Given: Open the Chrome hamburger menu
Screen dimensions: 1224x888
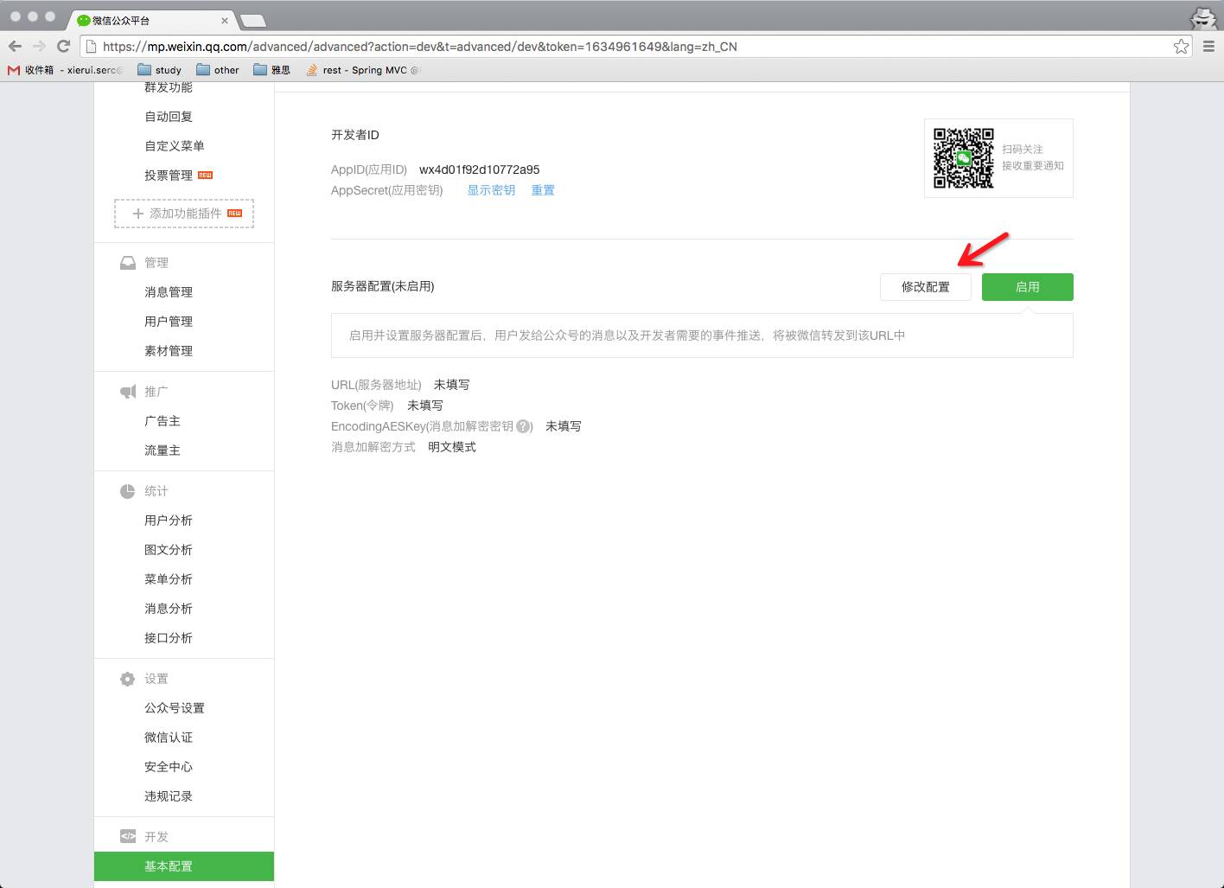Looking at the screenshot, I should pos(1208,47).
